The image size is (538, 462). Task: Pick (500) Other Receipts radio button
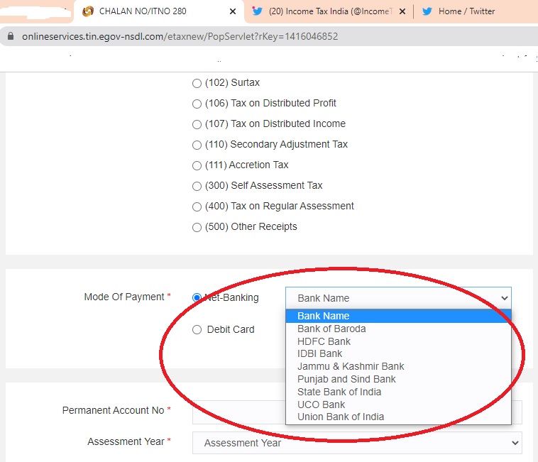point(197,227)
